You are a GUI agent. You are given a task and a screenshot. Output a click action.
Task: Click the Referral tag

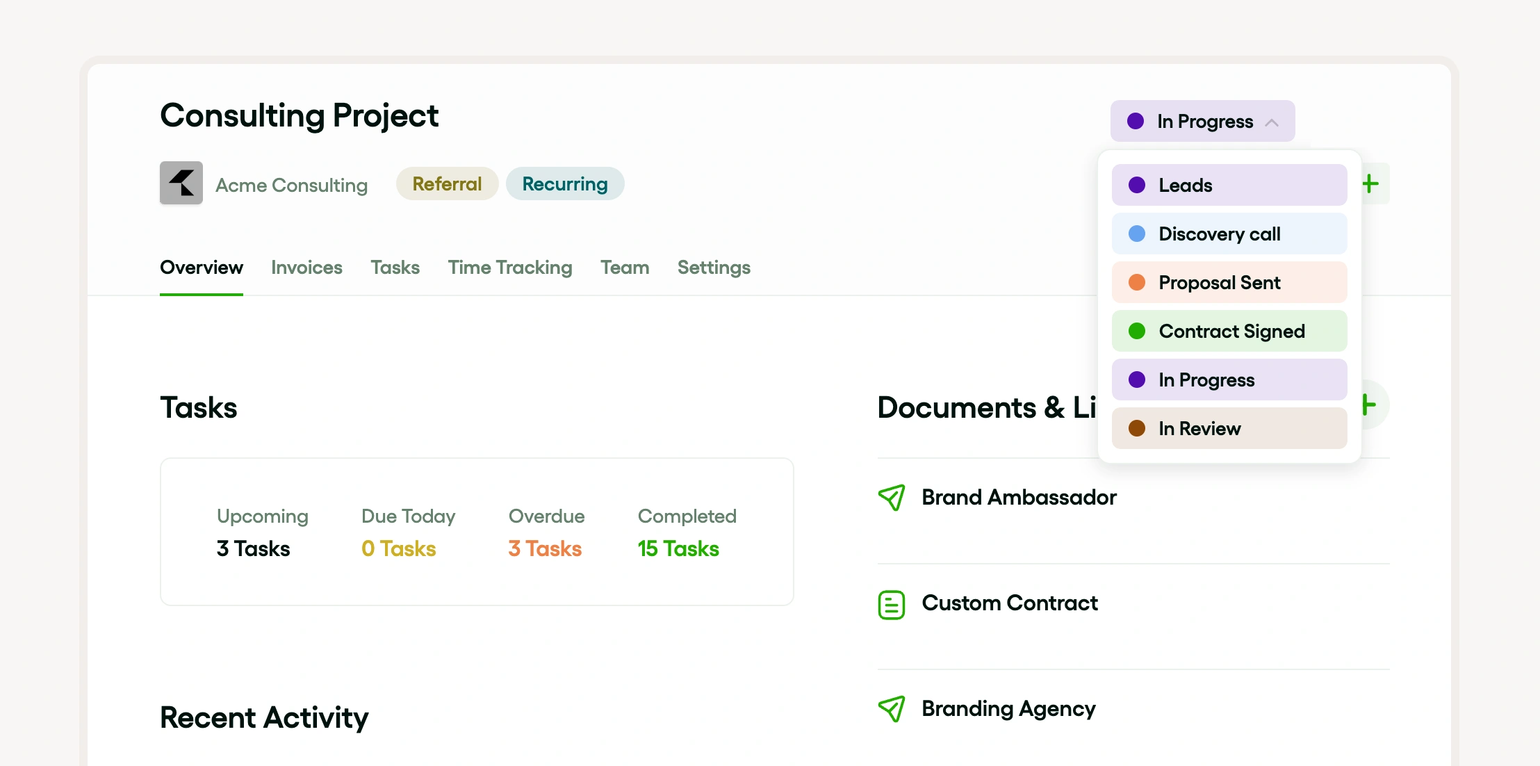(x=447, y=184)
